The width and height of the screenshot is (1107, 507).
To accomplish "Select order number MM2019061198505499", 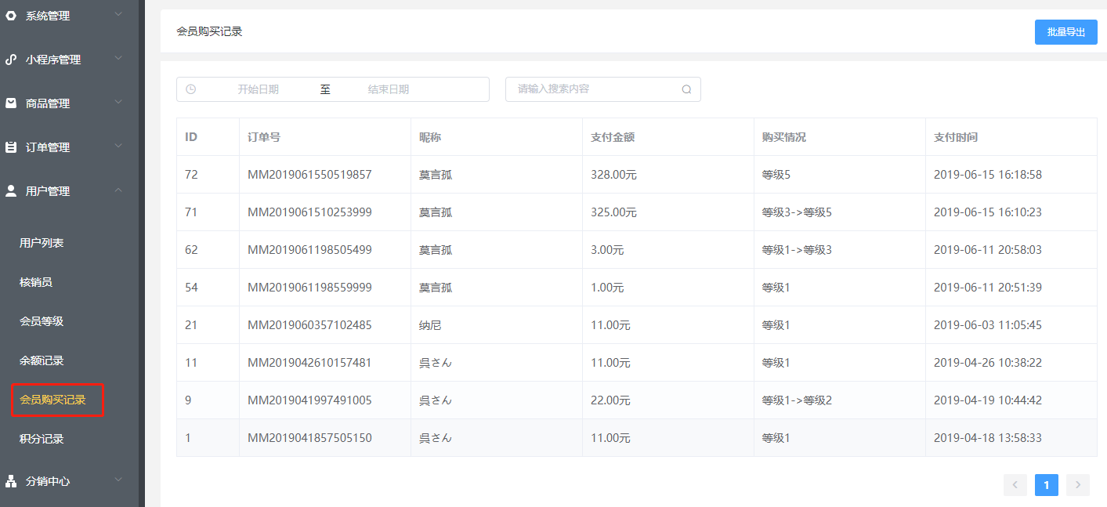I will pos(309,250).
